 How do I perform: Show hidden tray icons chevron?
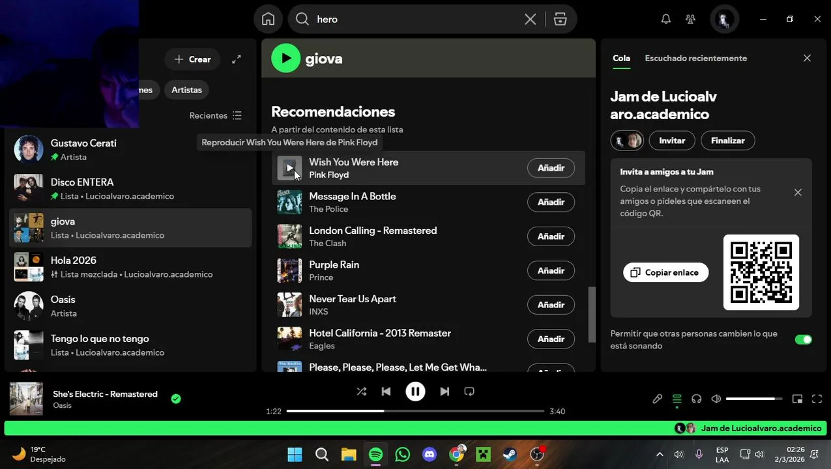(x=660, y=454)
